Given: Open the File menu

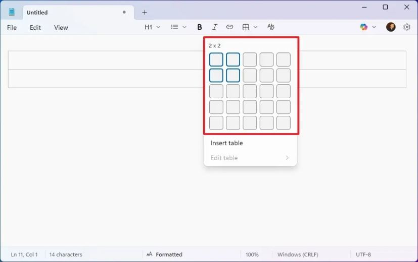Looking at the screenshot, I should tap(12, 28).
